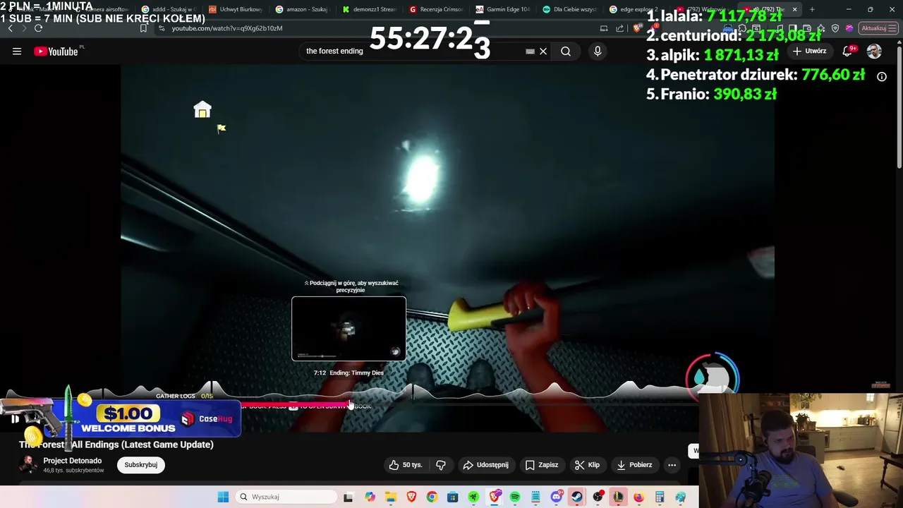Viewport: 903px width, 508px height.
Task: Open the Brave Shields lion icon
Action: coord(636,28)
